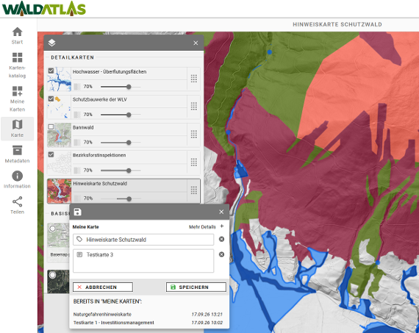
Task: Toggle the Bezirksforstinspektionen layer checkbox
Action: pyautogui.click(x=51, y=154)
